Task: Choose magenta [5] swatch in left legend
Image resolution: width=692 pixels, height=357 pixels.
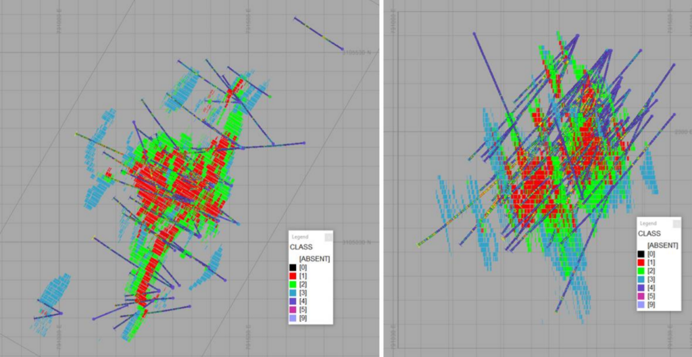Action: (293, 310)
